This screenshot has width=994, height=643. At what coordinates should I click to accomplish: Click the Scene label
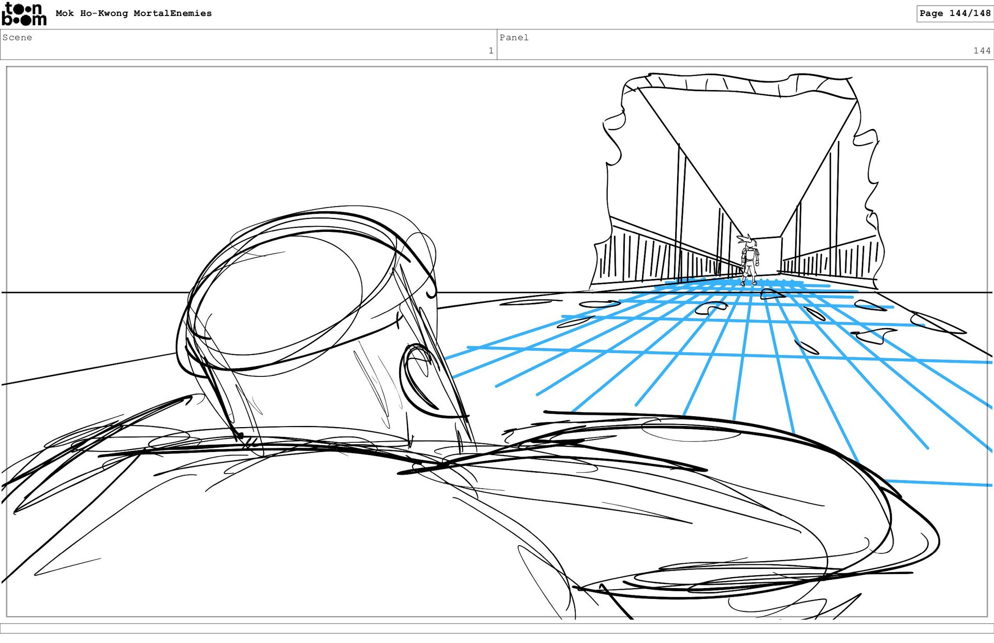click(17, 37)
